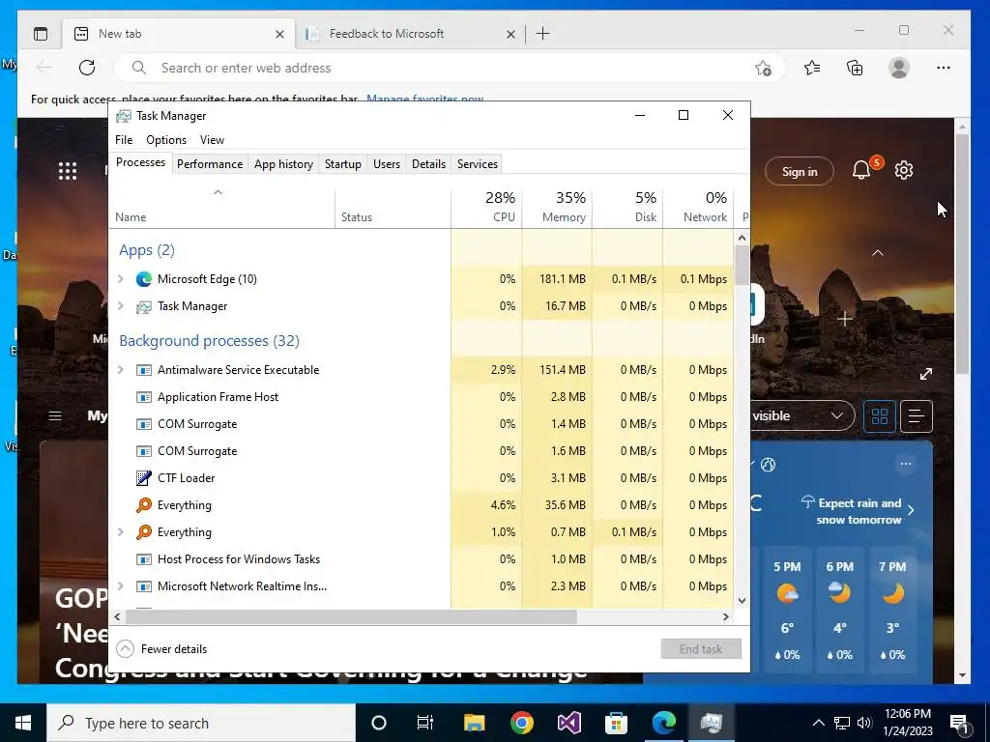This screenshot has width=990, height=742.
Task: Sort processes by Memory column
Action: (557, 207)
